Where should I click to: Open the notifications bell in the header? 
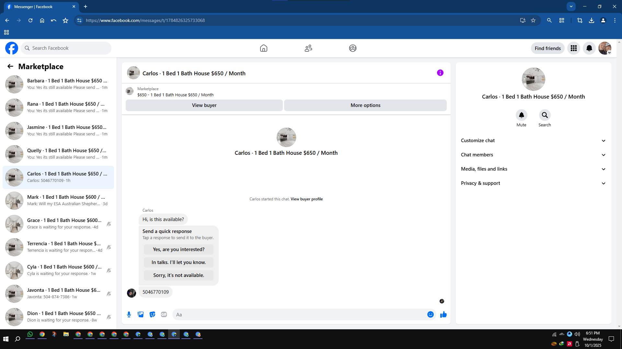point(589,48)
